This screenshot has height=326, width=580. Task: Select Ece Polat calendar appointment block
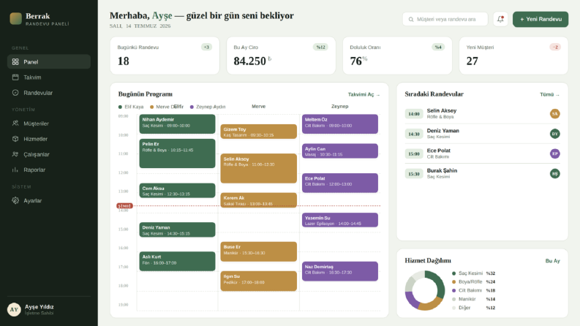340,183
